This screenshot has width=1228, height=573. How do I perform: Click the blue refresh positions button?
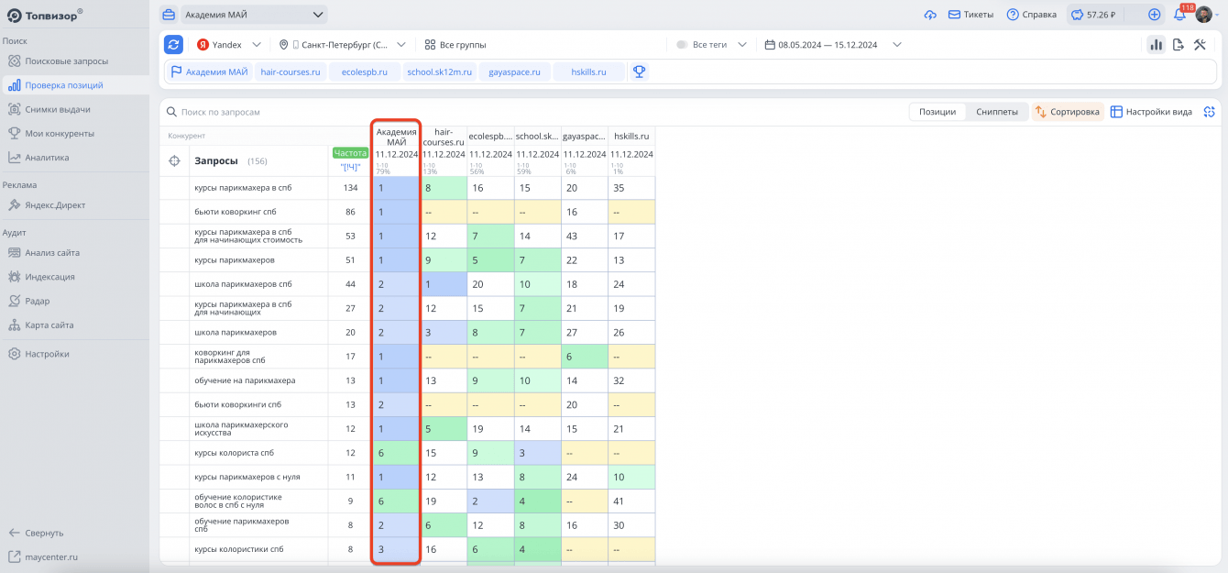(173, 45)
